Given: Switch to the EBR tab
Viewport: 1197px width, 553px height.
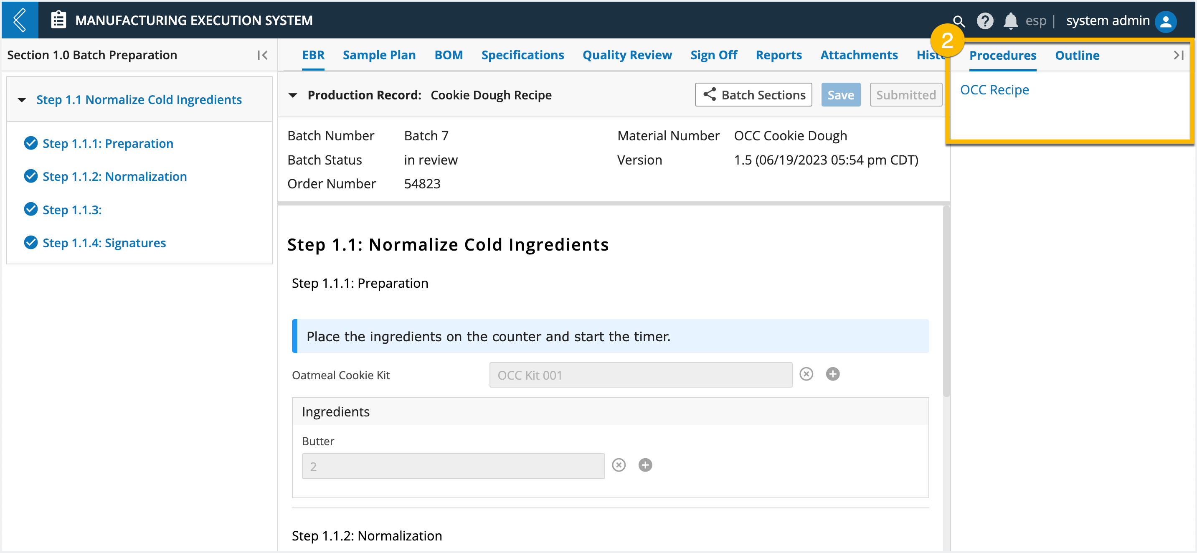Looking at the screenshot, I should (313, 55).
